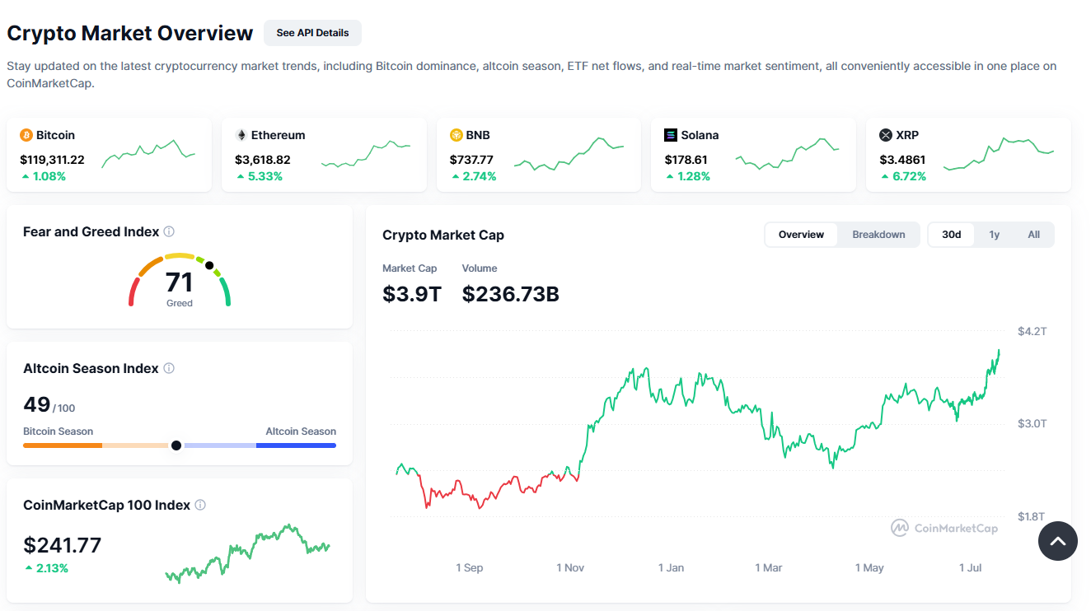The width and height of the screenshot is (1091, 611).
Task: Click the CoinMarketCap 100 Index sparkline
Action: 247,553
